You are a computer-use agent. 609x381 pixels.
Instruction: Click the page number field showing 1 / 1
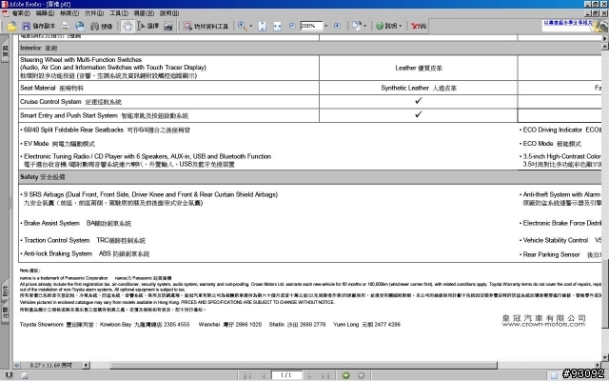[286, 375]
